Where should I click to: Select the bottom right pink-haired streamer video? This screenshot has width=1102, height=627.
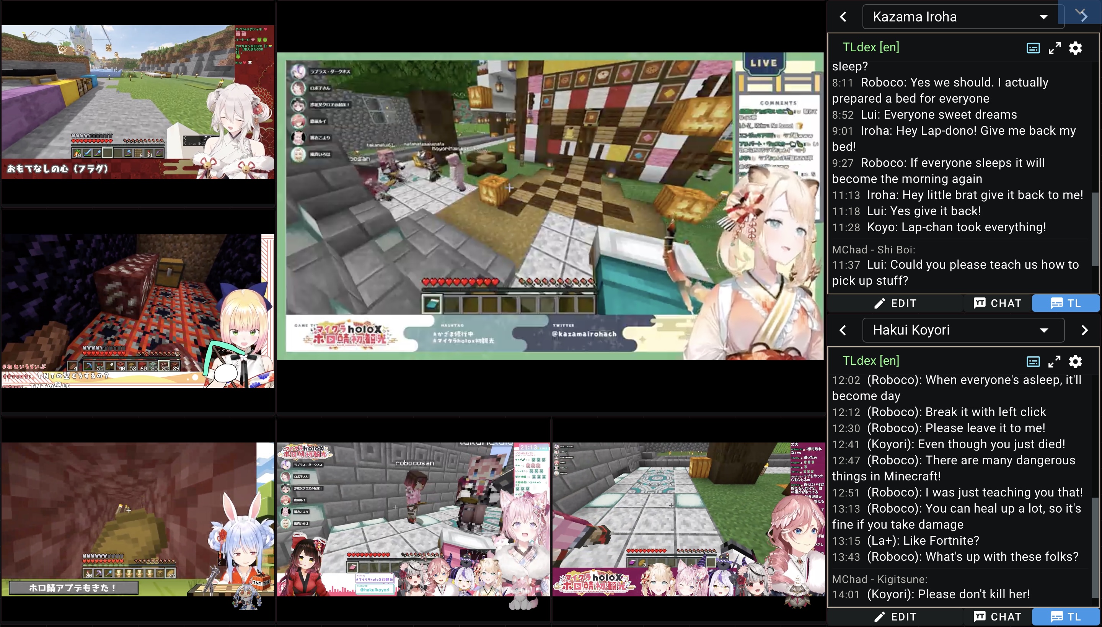point(689,519)
